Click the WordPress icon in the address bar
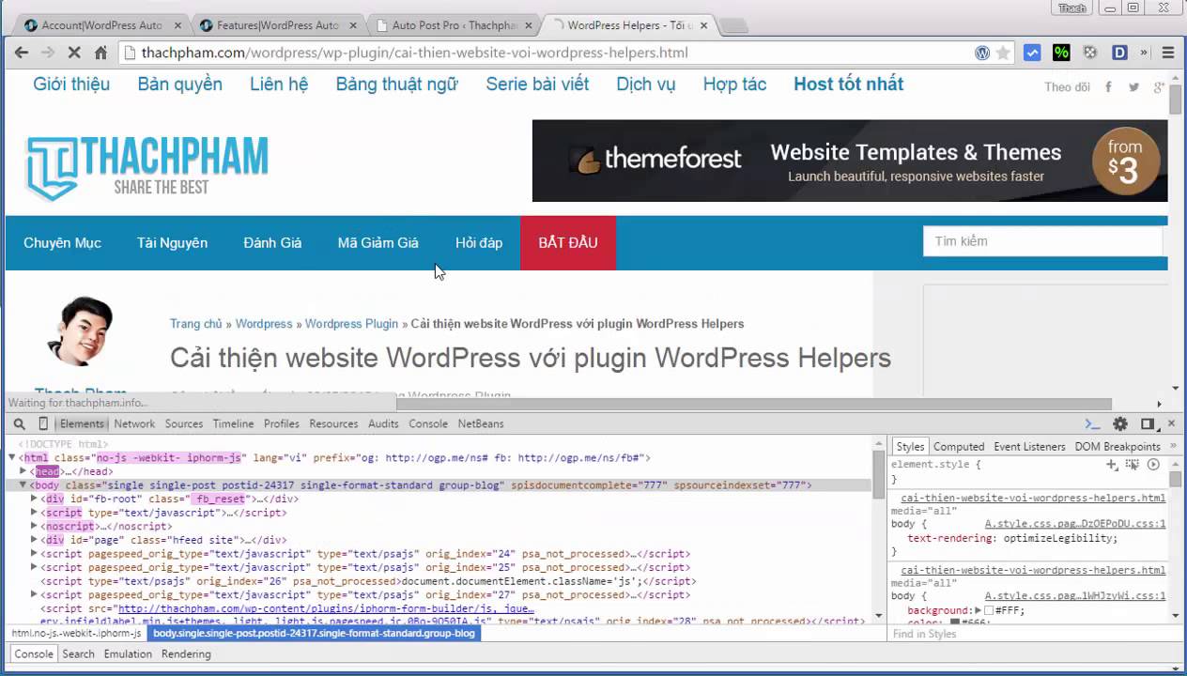The width and height of the screenshot is (1187, 676). click(x=982, y=53)
